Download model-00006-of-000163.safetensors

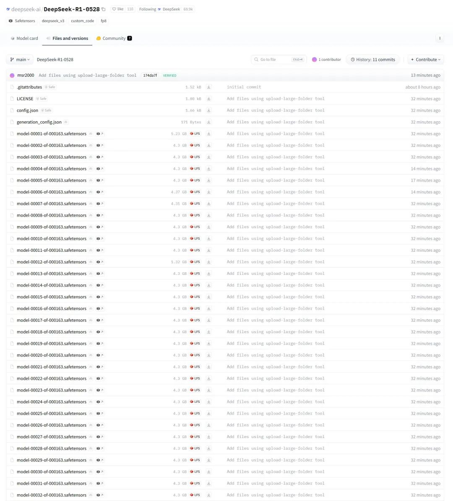click(208, 192)
